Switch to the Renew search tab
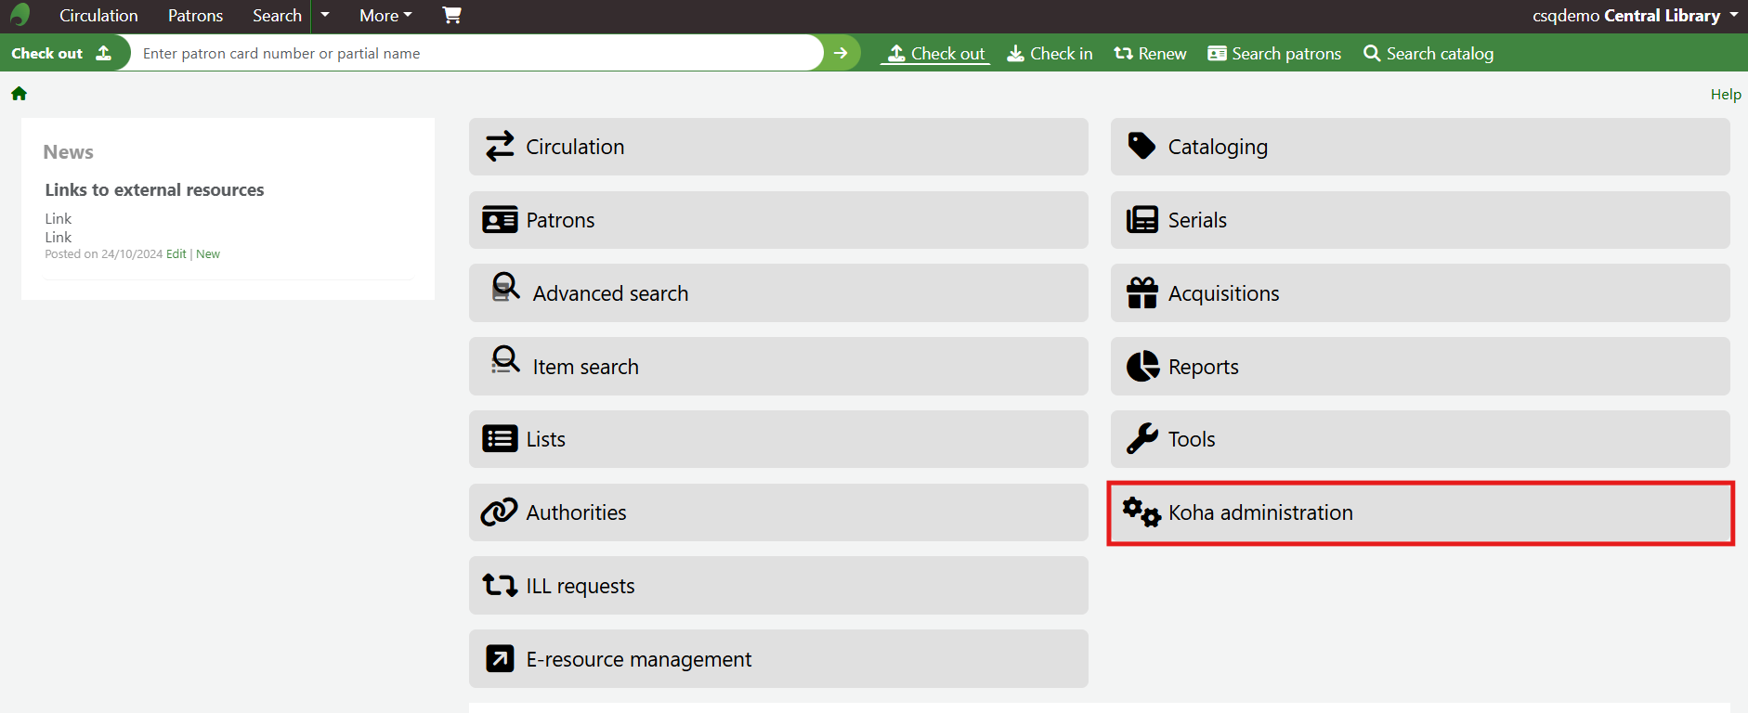The height and width of the screenshot is (713, 1748). point(1151,54)
